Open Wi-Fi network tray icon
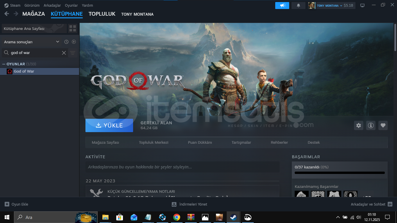This screenshot has width=397, height=223. point(352,217)
